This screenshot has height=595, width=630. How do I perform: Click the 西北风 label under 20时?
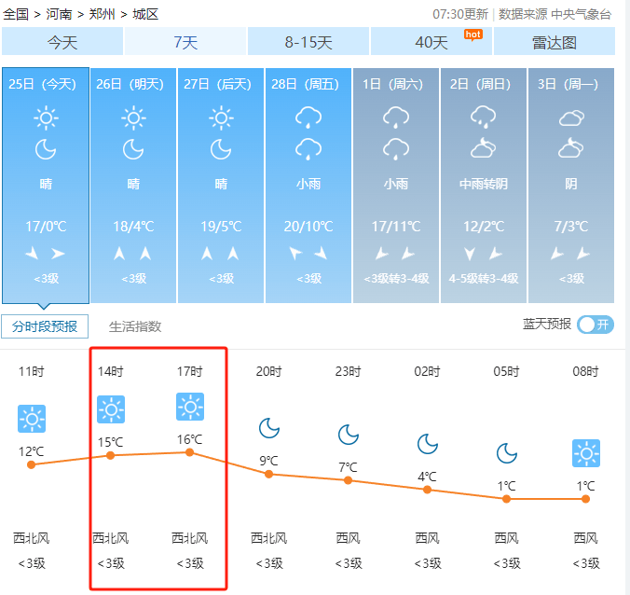point(269,538)
